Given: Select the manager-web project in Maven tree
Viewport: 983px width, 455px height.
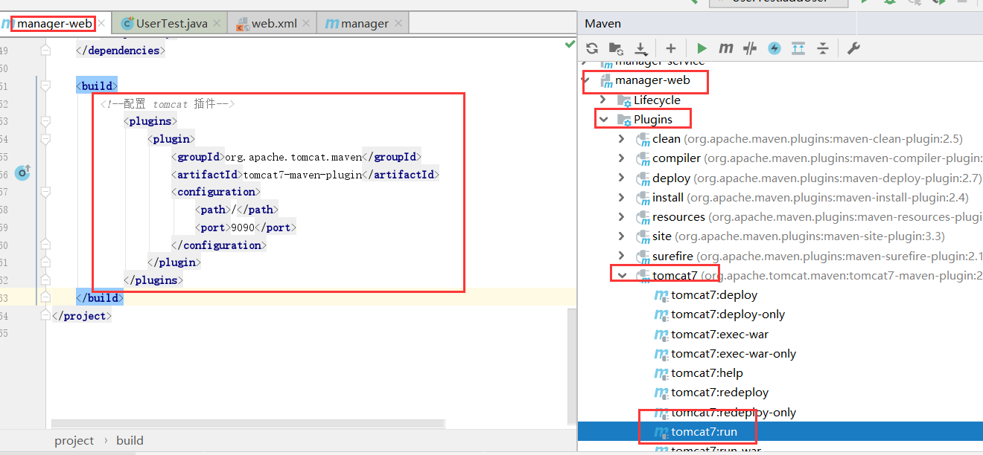Looking at the screenshot, I should 652,80.
